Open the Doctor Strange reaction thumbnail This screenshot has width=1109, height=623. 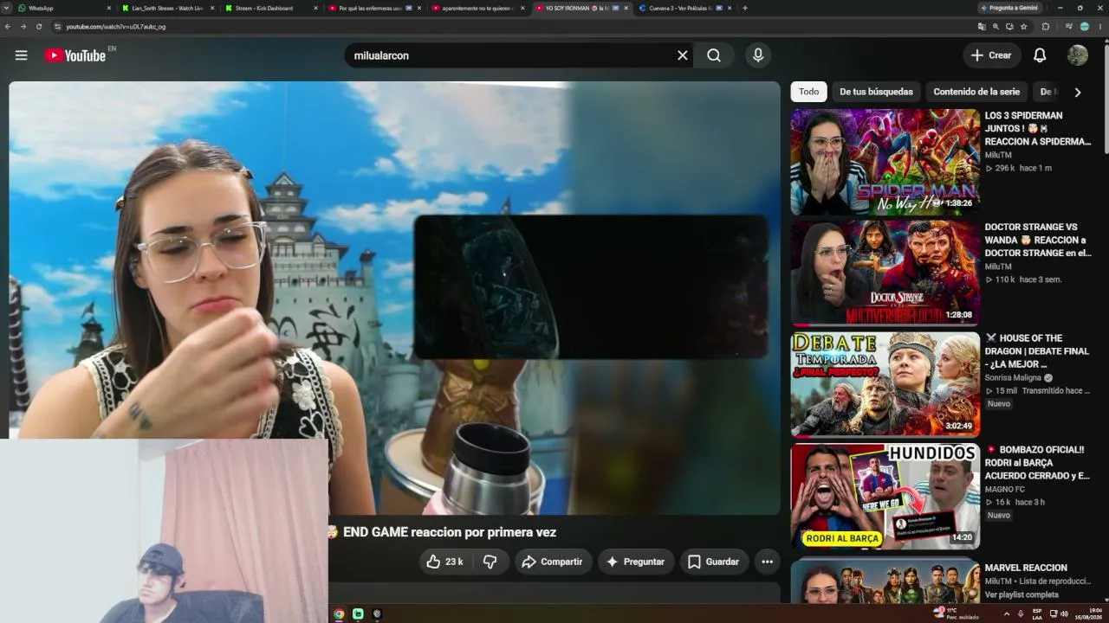pos(885,273)
